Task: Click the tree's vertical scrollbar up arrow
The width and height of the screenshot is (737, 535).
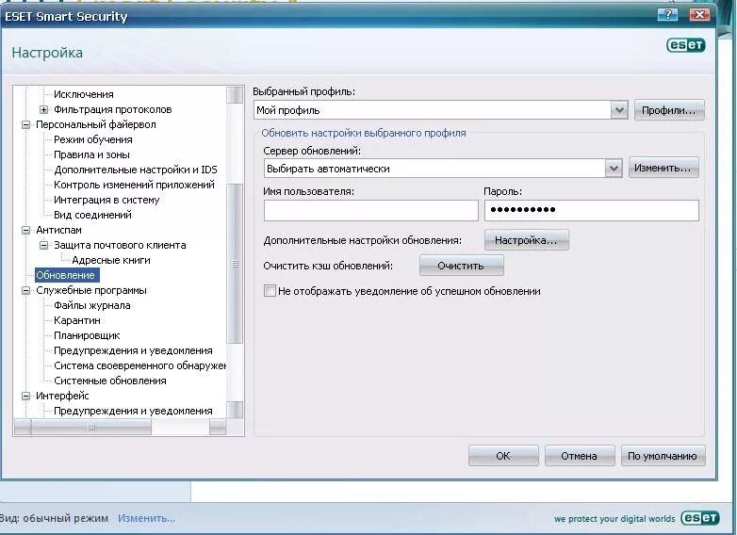Action: [235, 94]
